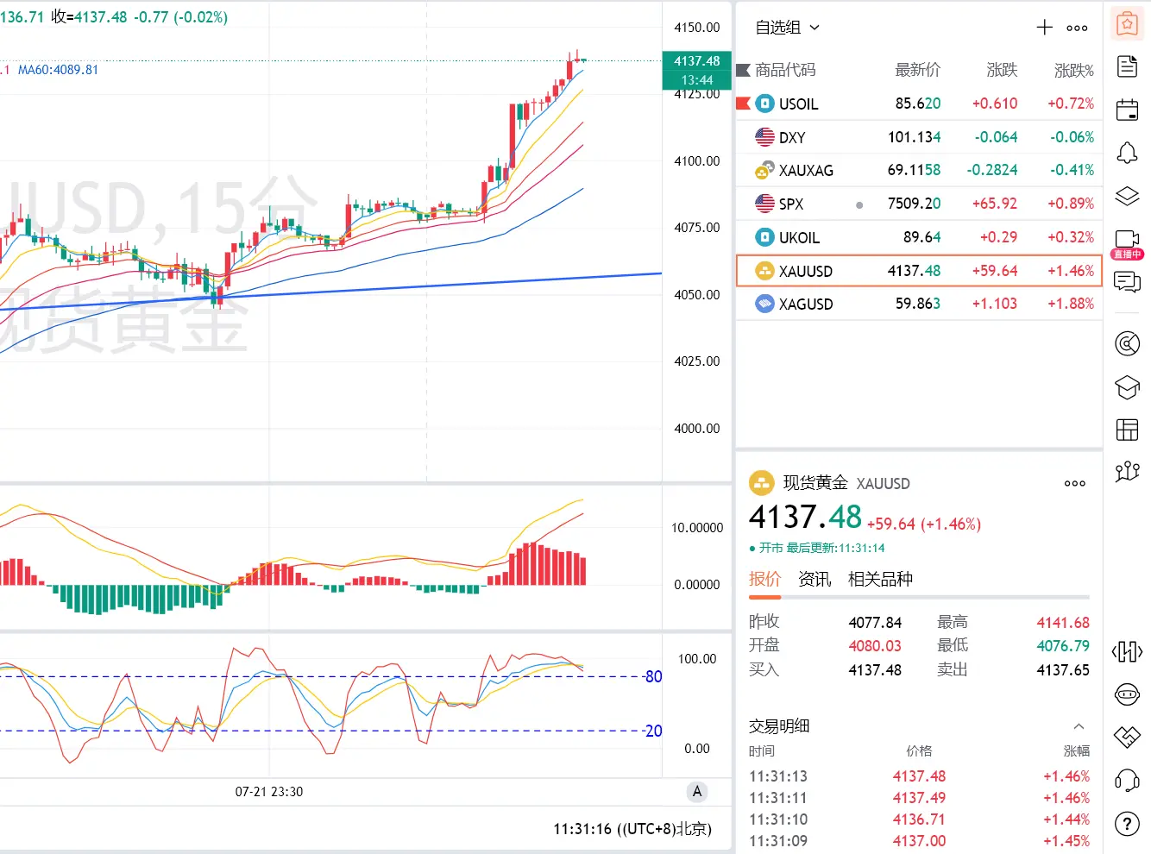Open the data table grid icon
The image size is (1151, 854).
pos(1127,430)
